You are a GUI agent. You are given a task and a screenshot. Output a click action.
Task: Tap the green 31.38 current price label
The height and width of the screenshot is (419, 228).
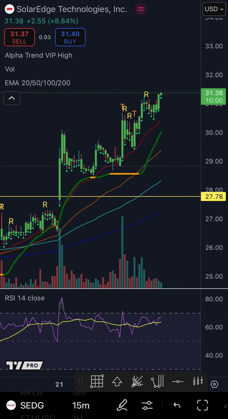(x=214, y=96)
